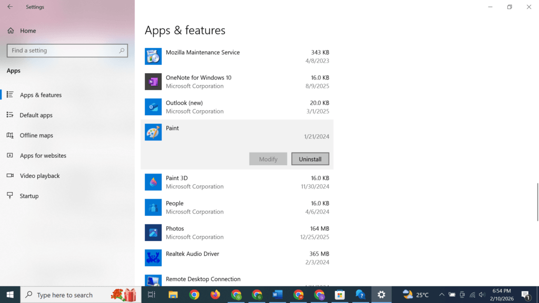This screenshot has width=539, height=303.
Task: Click the Video playback sidebar icon
Action: click(9, 176)
